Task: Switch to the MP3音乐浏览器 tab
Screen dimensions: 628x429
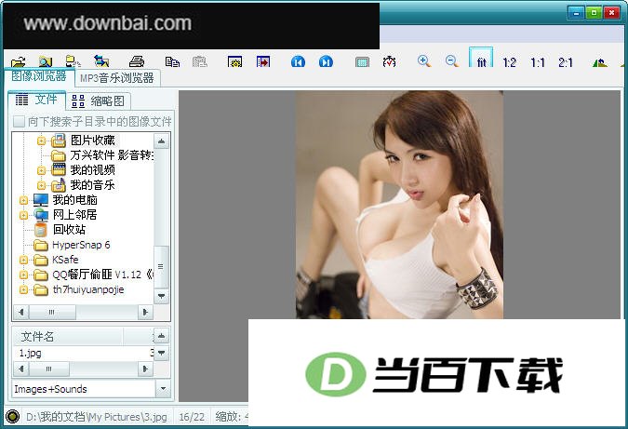Action: point(117,78)
